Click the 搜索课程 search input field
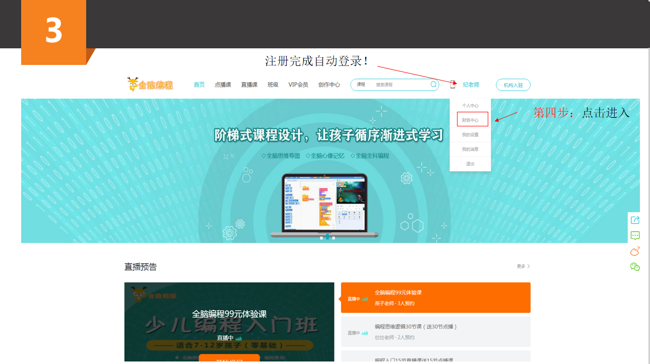This screenshot has height=364, width=650. [x=401, y=85]
